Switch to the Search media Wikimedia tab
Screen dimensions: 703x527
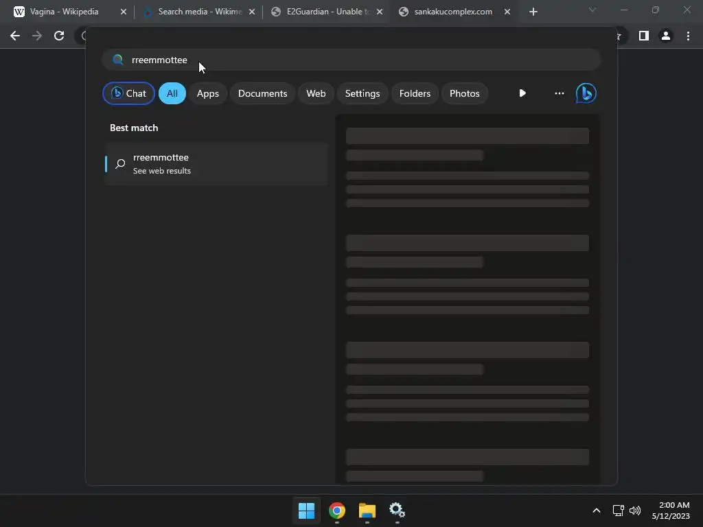point(200,12)
